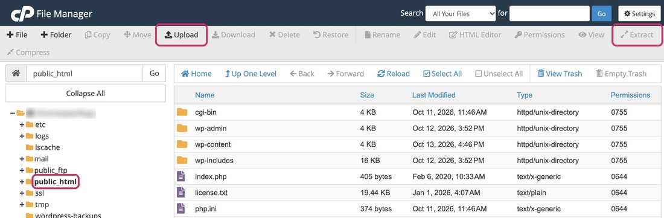Click the Go button next to path

coord(154,73)
